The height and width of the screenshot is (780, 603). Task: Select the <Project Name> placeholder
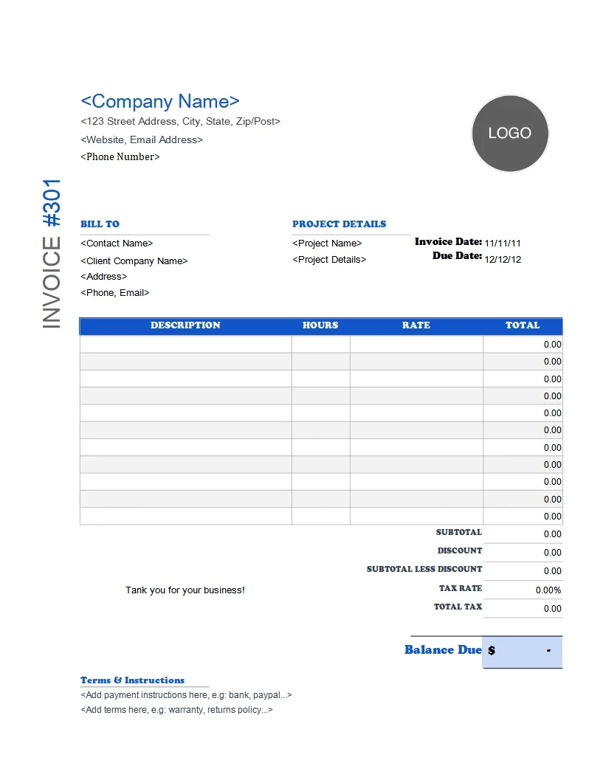coord(328,243)
